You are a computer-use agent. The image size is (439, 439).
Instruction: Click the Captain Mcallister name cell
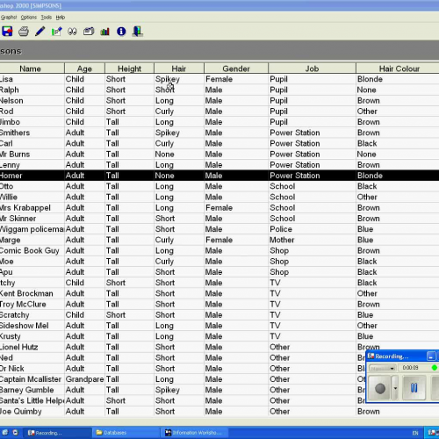[x=32, y=379]
